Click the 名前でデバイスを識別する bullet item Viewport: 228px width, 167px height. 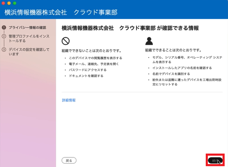(171, 74)
